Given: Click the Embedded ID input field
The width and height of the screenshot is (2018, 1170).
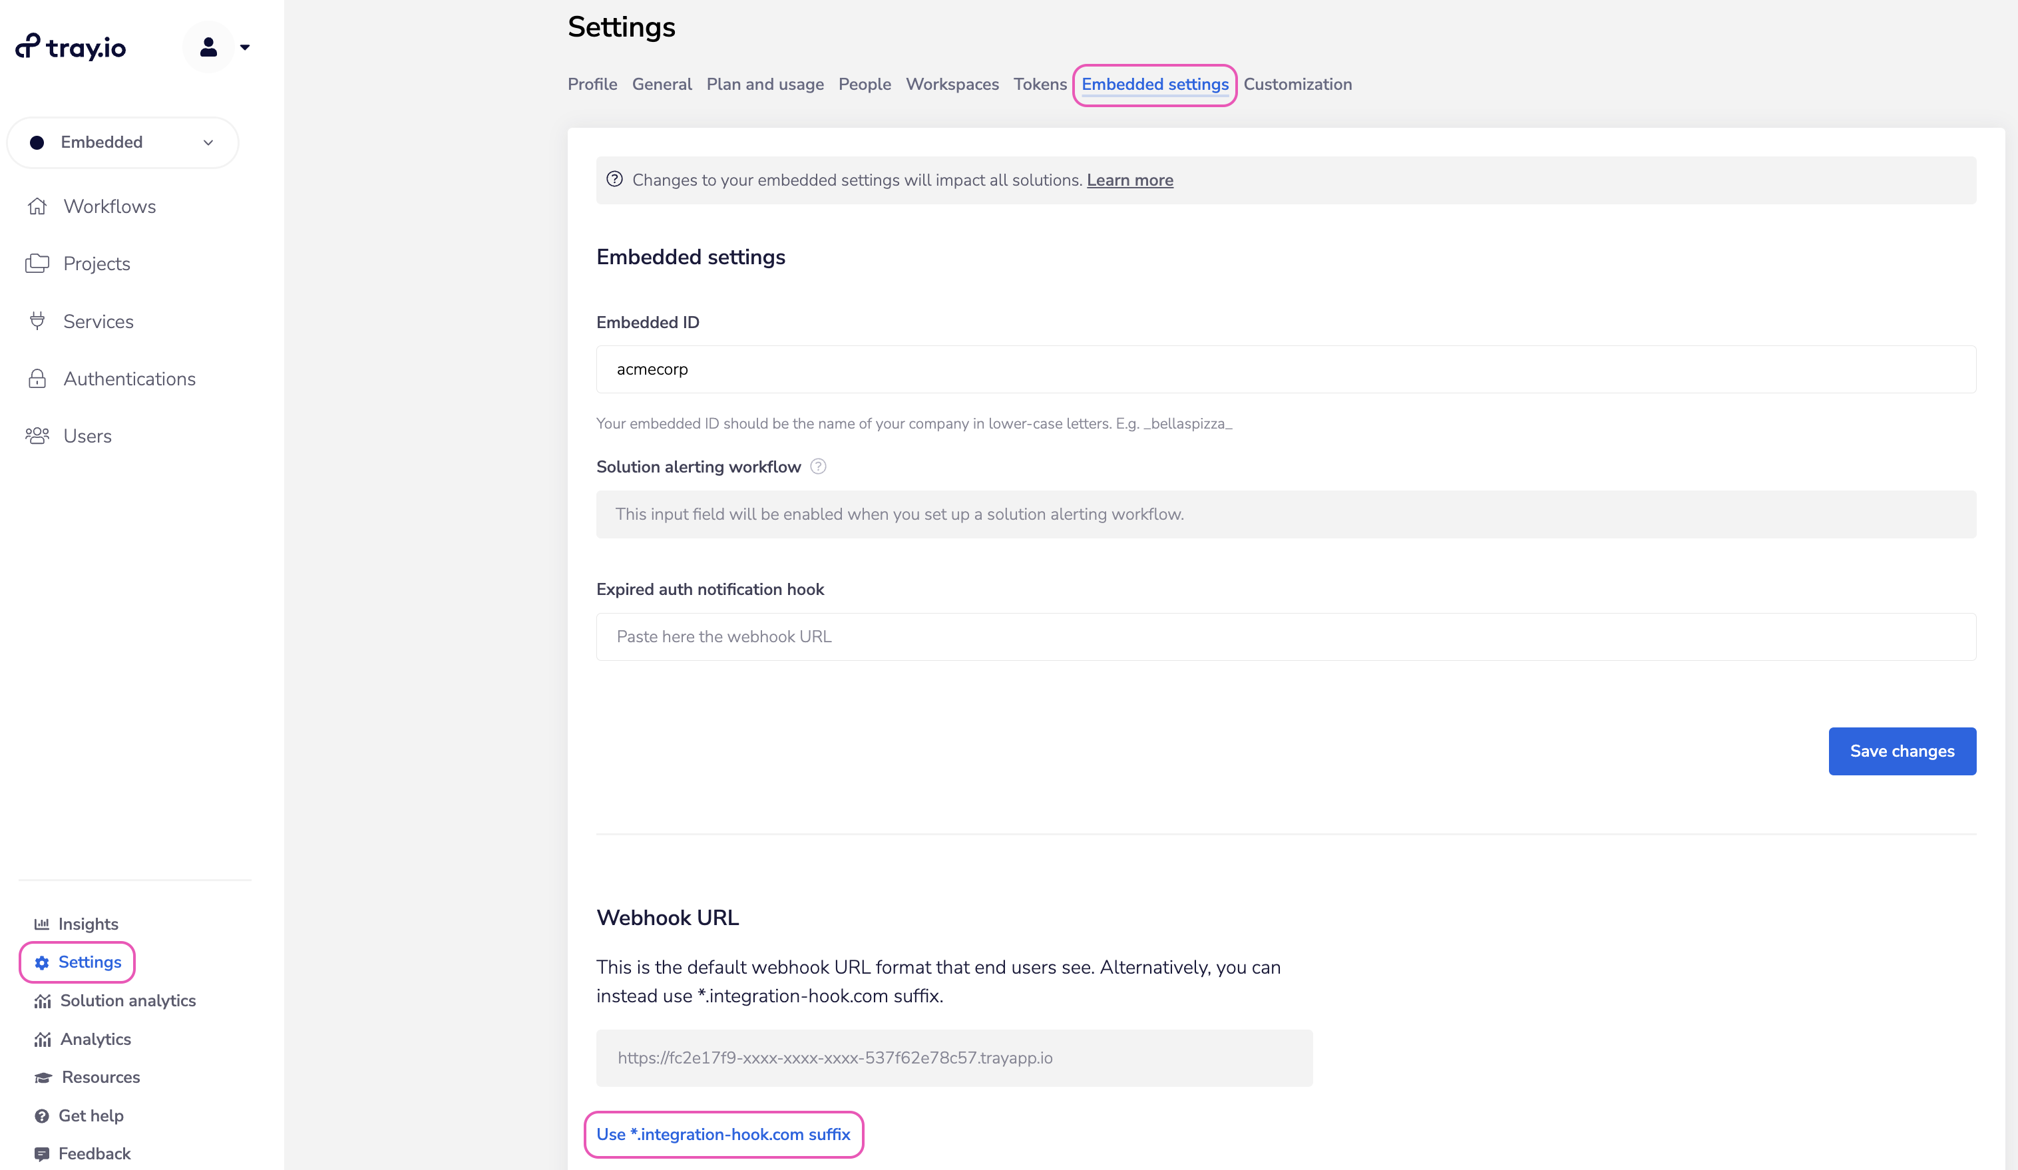Looking at the screenshot, I should click(x=1285, y=369).
